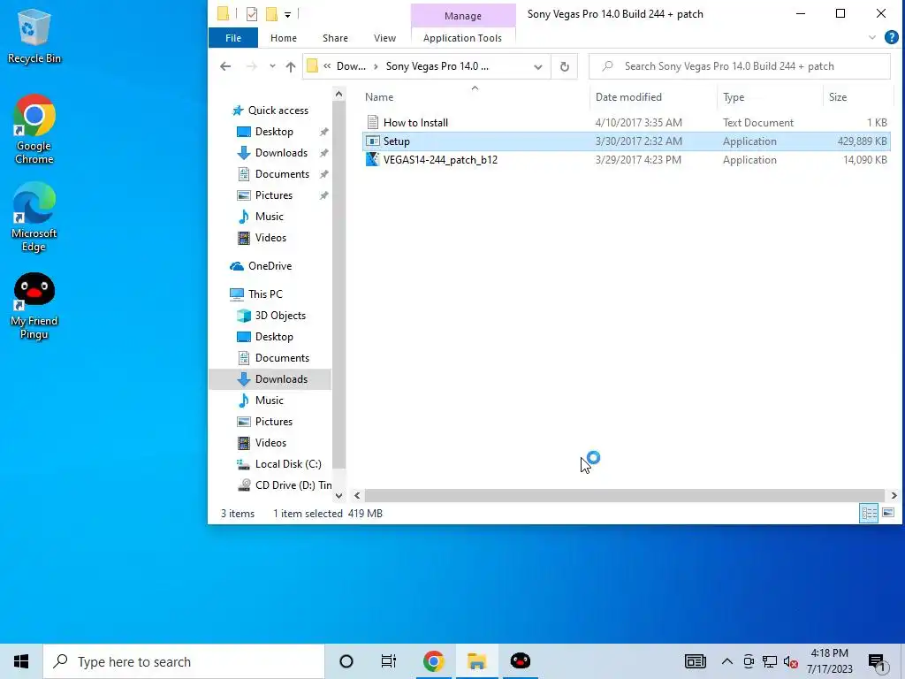Screen dimensions: 905x679
Task: Open the Recycle Bin desktop icon
Action: coord(34,35)
